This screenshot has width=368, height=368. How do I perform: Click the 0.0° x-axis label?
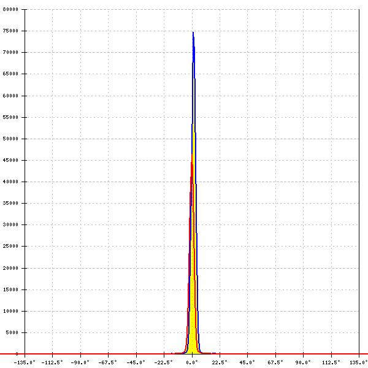(192, 362)
